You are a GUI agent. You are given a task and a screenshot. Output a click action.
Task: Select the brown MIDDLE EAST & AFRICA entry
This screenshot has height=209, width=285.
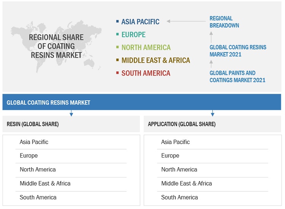155,60
